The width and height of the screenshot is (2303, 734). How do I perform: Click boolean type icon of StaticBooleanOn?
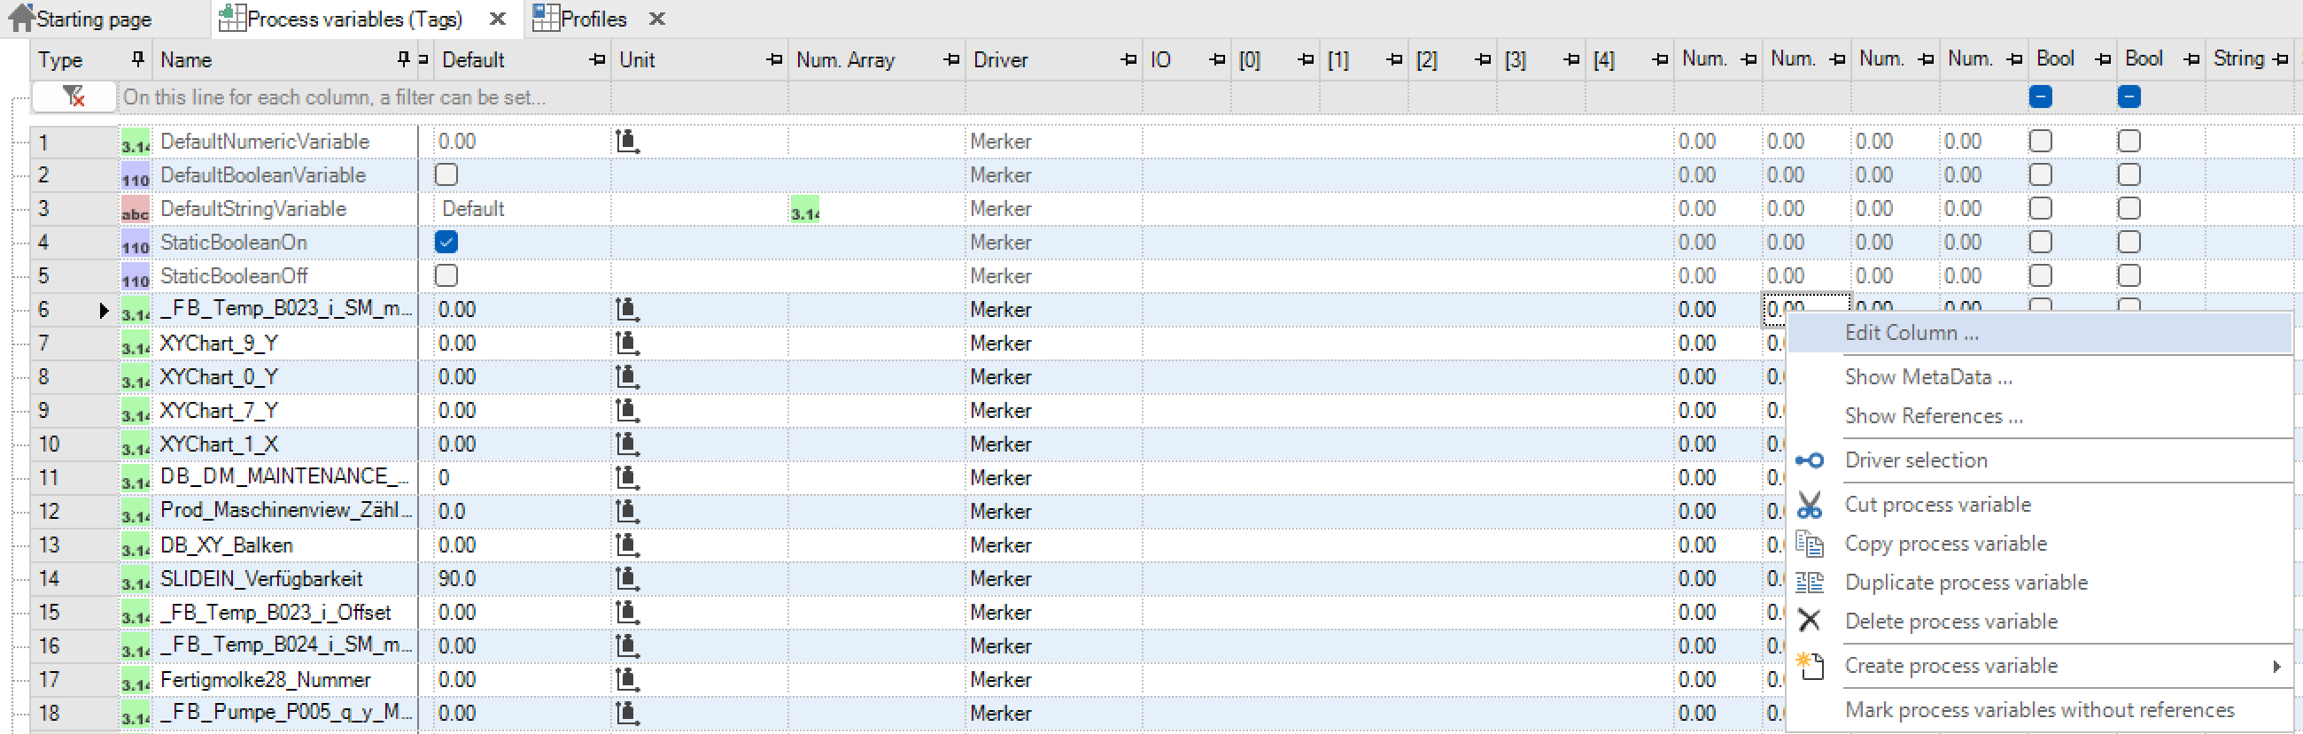(136, 243)
